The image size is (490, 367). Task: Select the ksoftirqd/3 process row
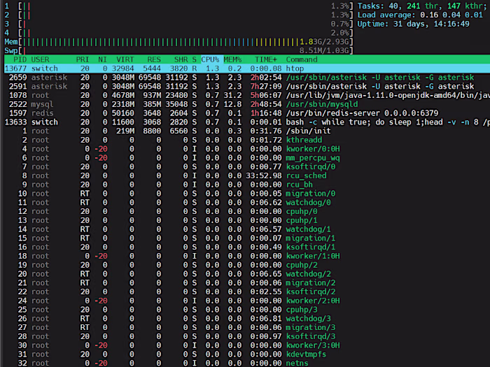[247, 337]
